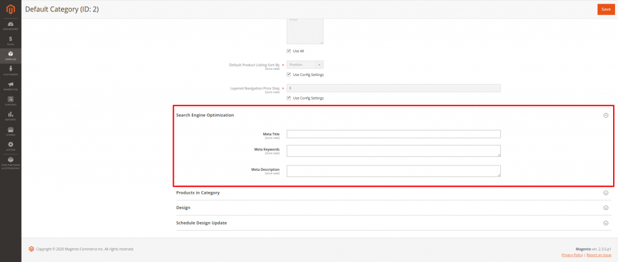This screenshot has height=262, width=618.
Task: Open the Reports bar chart icon
Action: [x=10, y=116]
